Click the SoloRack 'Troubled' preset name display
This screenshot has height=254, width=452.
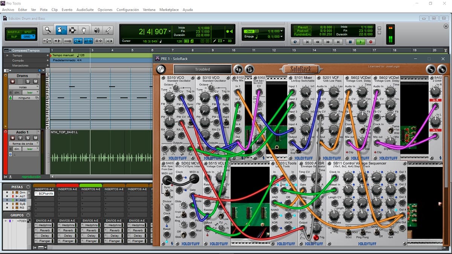(x=203, y=69)
